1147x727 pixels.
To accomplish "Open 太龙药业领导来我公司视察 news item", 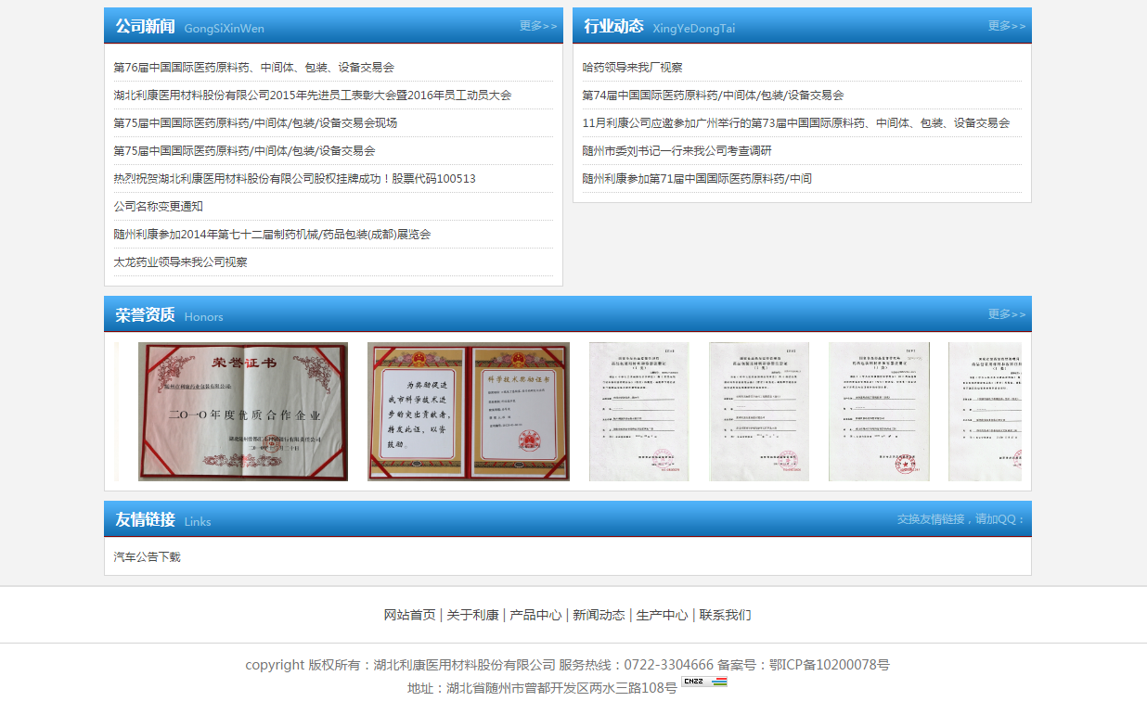I will click(x=180, y=262).
